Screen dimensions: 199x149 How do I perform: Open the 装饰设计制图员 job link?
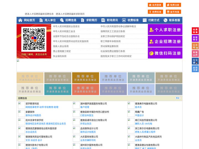pyautogui.click(x=33, y=115)
